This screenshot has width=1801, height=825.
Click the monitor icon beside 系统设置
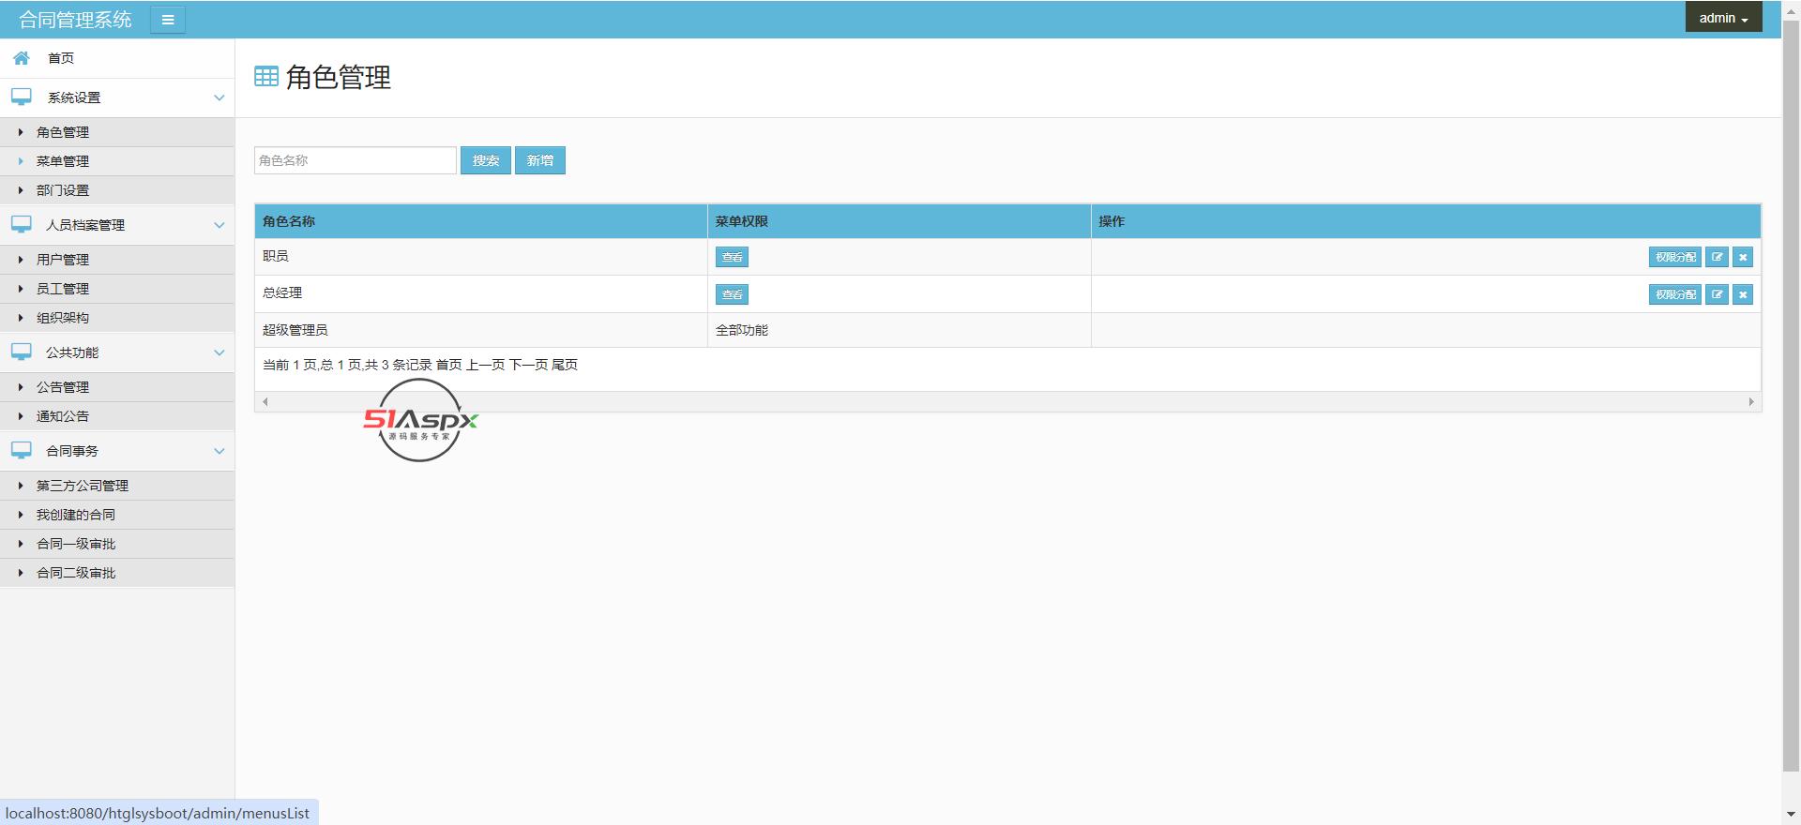click(x=22, y=97)
